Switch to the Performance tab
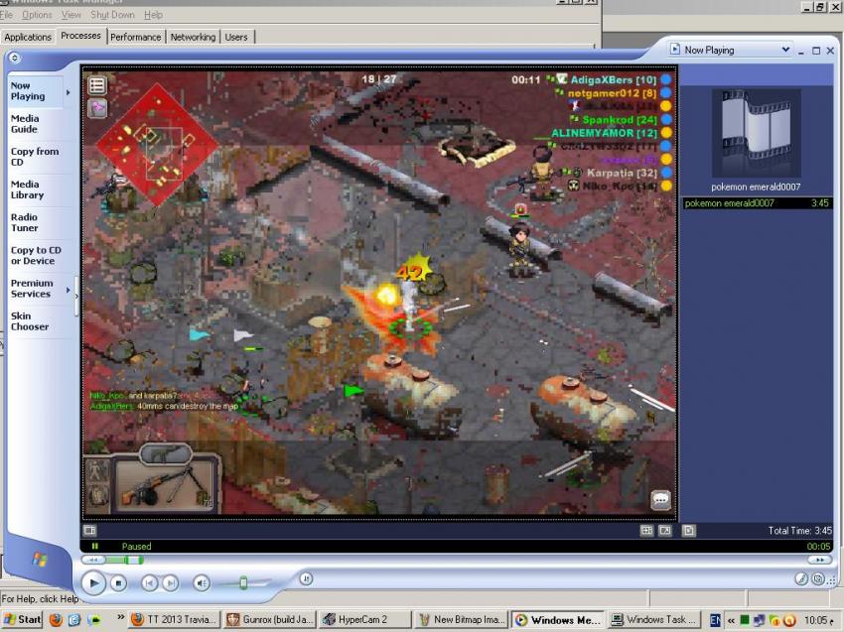The image size is (844, 632). tap(136, 37)
